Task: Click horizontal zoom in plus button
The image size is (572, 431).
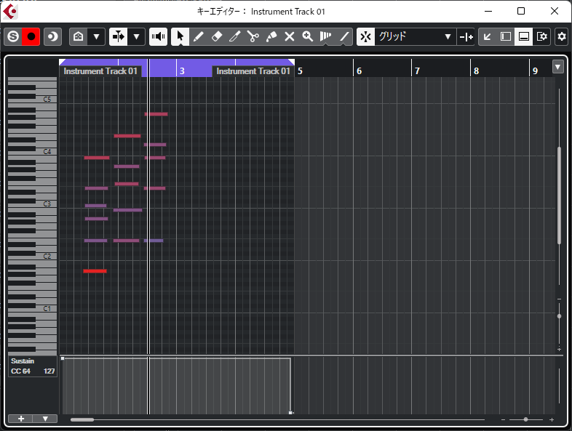Action: click(x=552, y=419)
